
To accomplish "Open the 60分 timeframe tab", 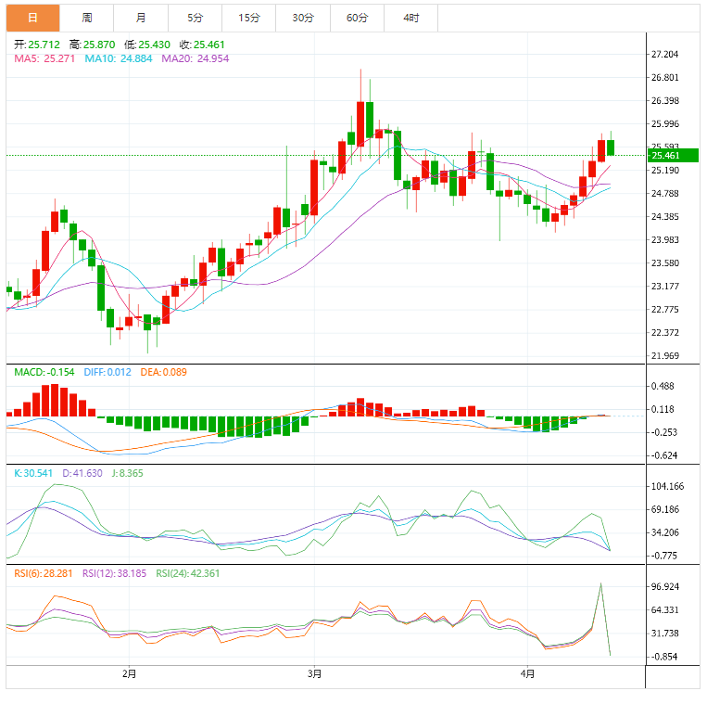I will (x=357, y=18).
